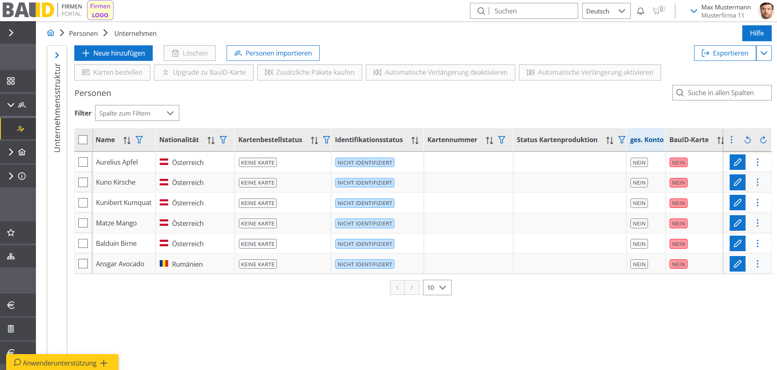This screenshot has height=370, width=777.
Task: Tick the checkbox for Ansgar Avocado
Action: 83,264
